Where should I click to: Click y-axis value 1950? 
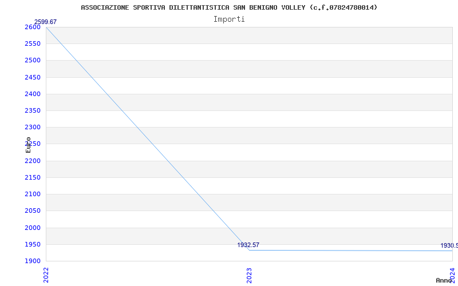pyautogui.click(x=33, y=244)
